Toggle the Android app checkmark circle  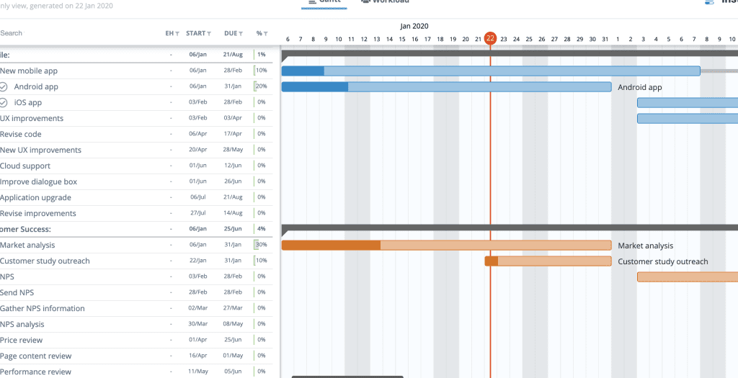point(4,86)
